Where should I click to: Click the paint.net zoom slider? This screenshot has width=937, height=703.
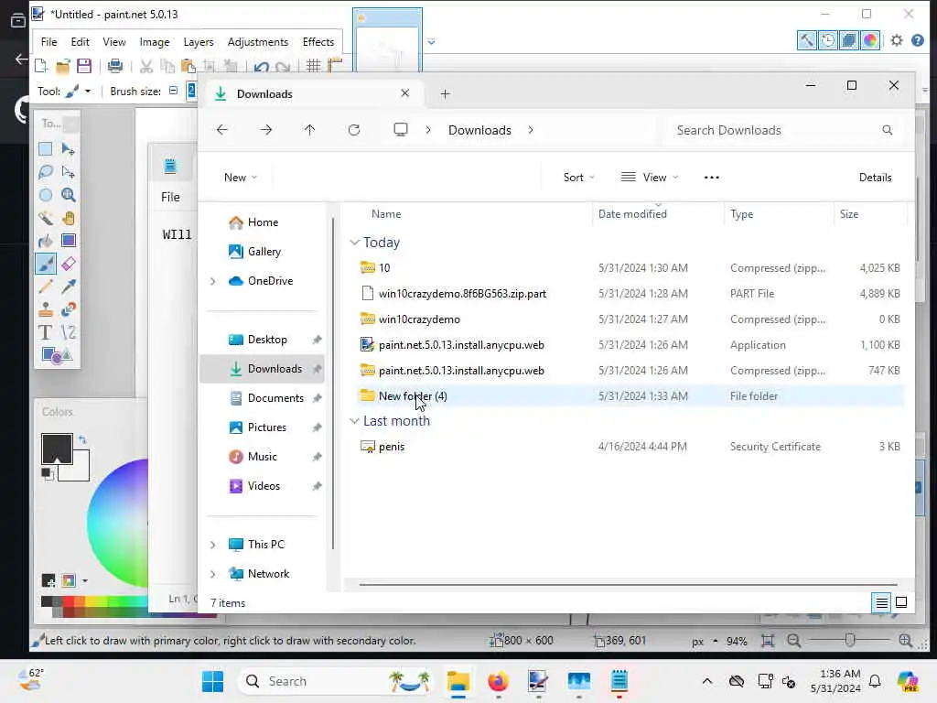click(x=849, y=641)
